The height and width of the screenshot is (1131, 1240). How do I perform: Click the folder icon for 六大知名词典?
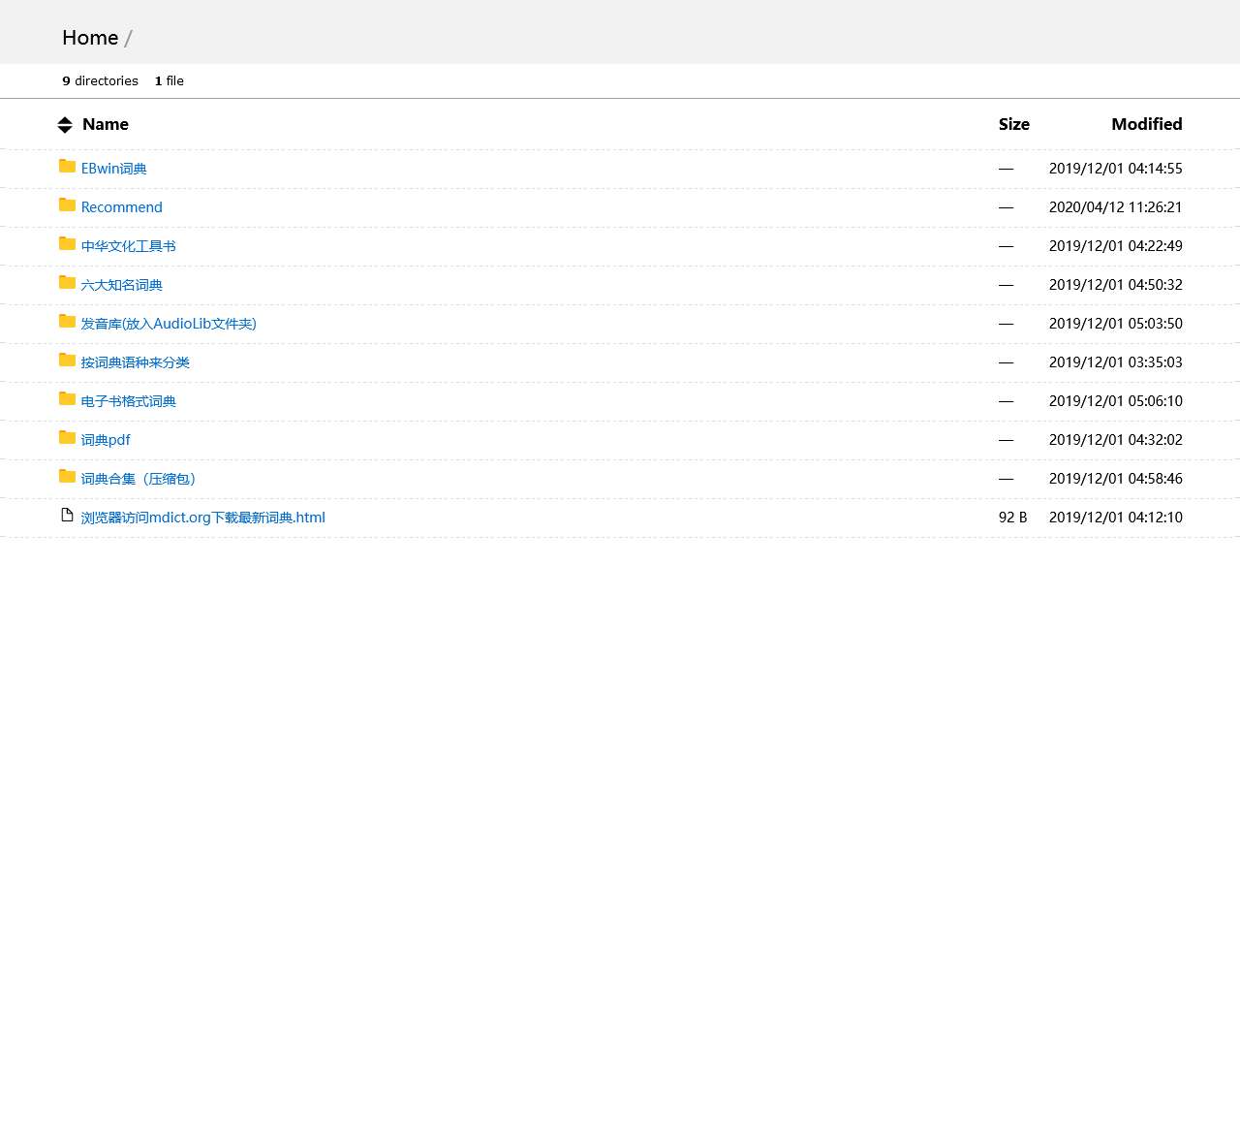tap(67, 282)
